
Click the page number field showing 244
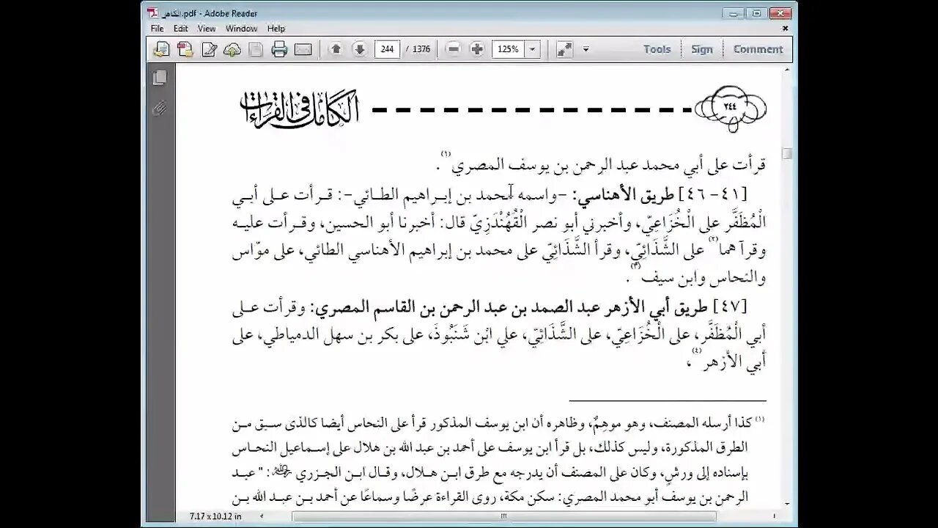click(x=387, y=49)
